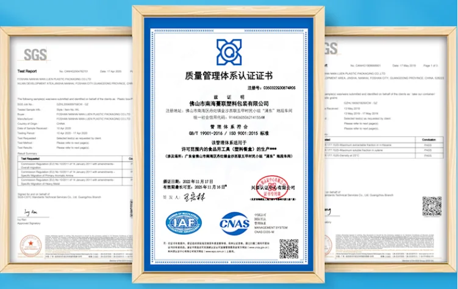Click the Page 1 of 3 text

point(431,66)
